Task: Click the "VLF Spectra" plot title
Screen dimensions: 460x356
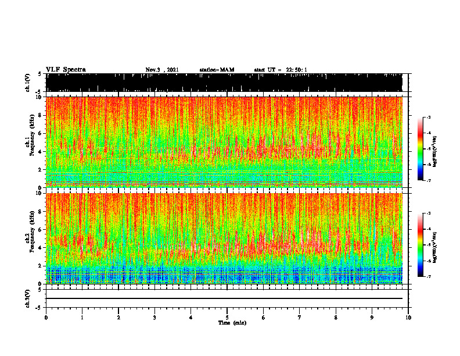Action: (66, 70)
